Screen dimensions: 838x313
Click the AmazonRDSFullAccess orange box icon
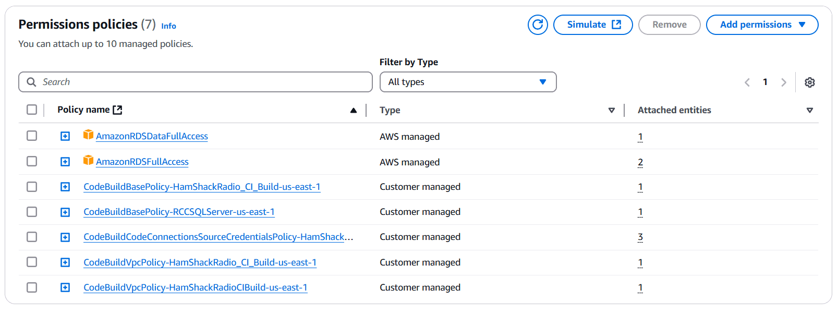click(88, 160)
